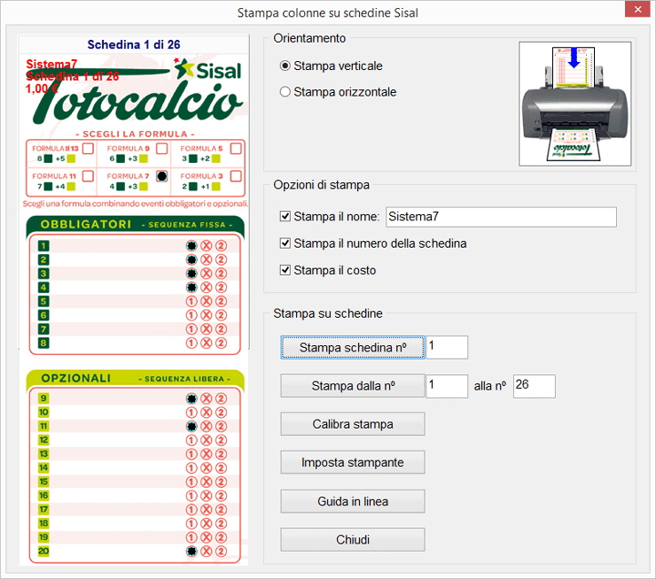The height and width of the screenshot is (579, 656).
Task: Click the filled Formula 7 mark
Action: (161, 176)
